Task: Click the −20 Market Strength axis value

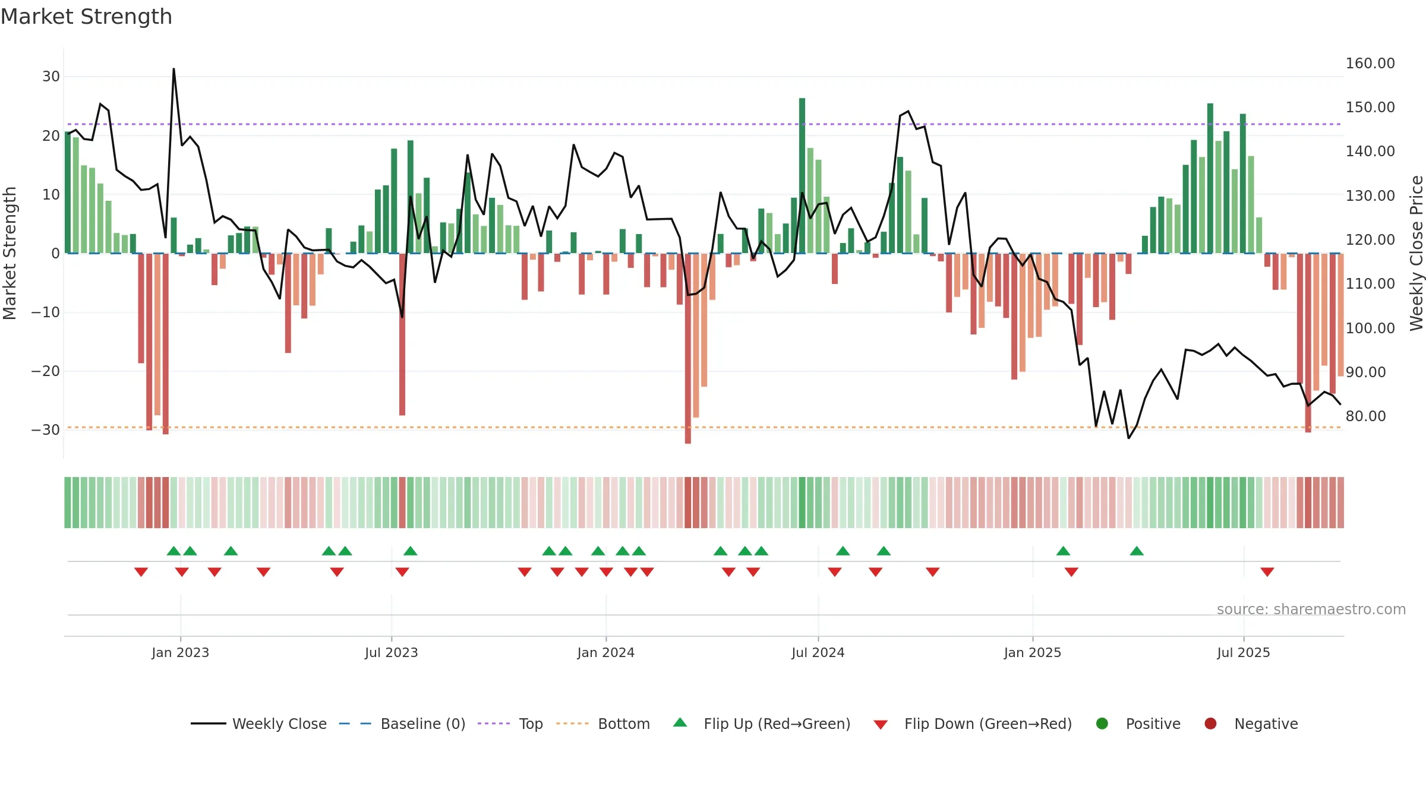Action: tap(46, 371)
